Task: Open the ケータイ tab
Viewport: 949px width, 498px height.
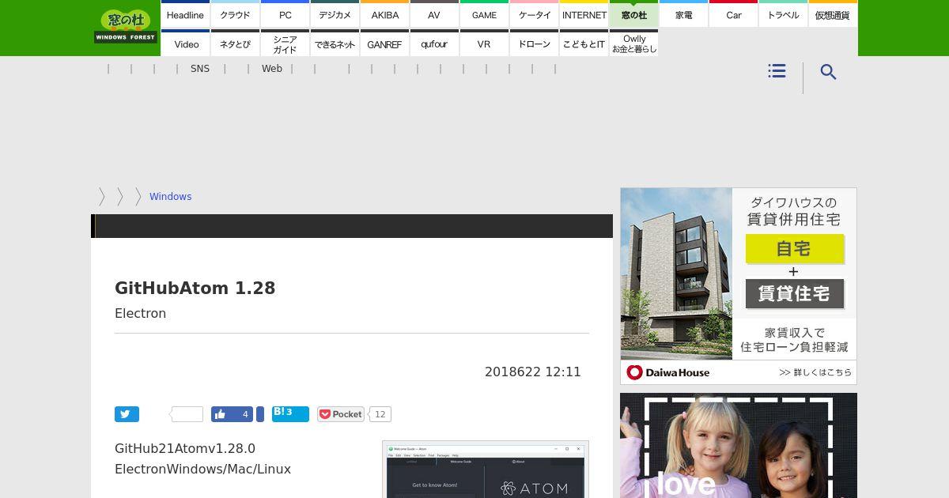Action: point(534,15)
